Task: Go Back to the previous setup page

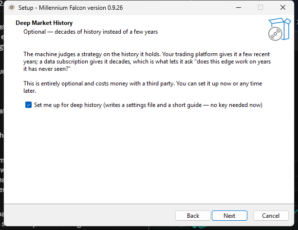Action: click(193, 216)
